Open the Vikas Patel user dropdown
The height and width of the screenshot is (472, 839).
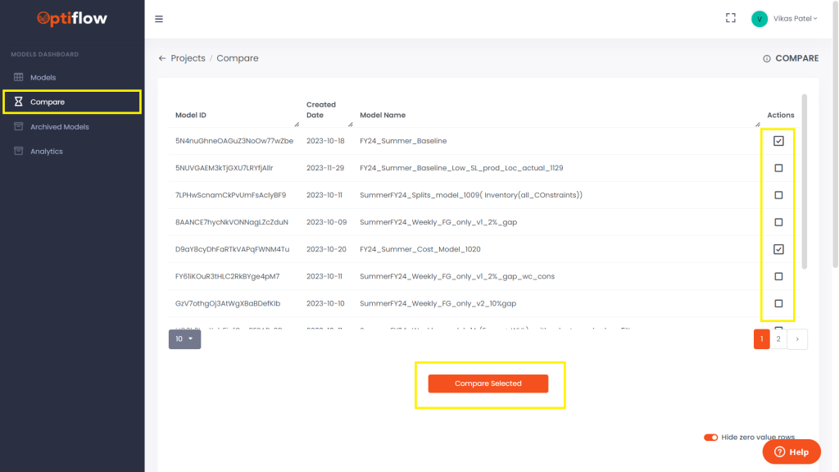click(x=784, y=19)
